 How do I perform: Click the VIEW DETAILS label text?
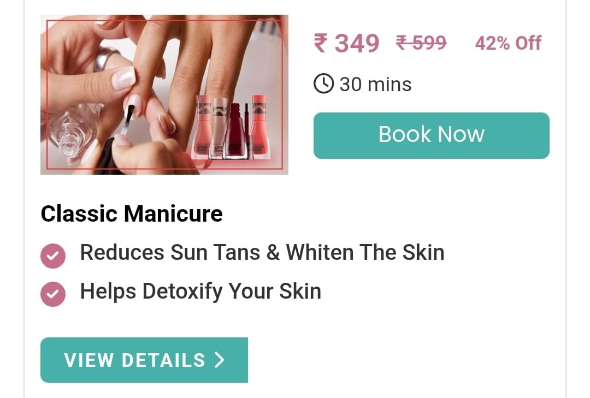(135, 360)
